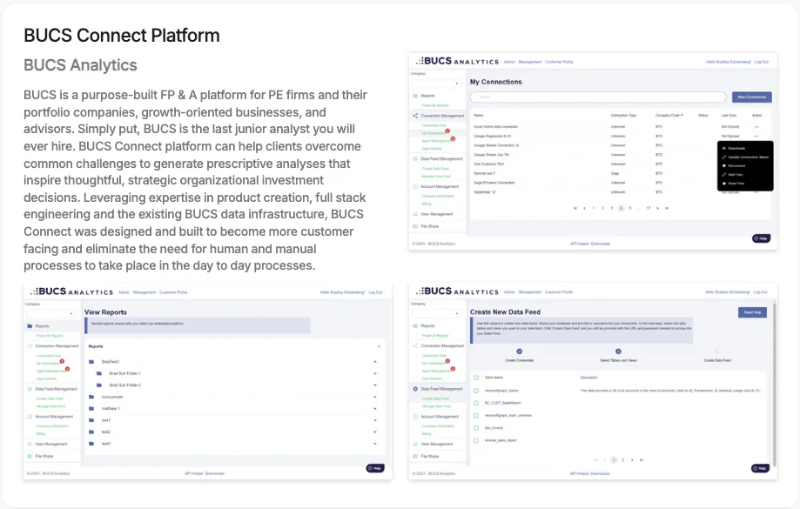Open Company dropdown in View Reports screenshot
800x509 pixels.
[x=50, y=313]
